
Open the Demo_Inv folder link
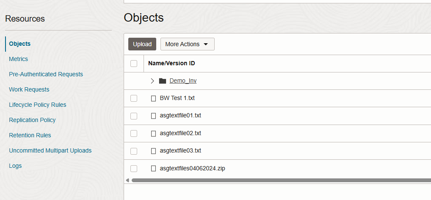coord(183,81)
